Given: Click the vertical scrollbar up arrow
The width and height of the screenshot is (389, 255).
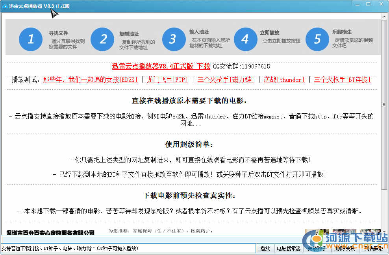Looking at the screenshot, I should pos(384,17).
